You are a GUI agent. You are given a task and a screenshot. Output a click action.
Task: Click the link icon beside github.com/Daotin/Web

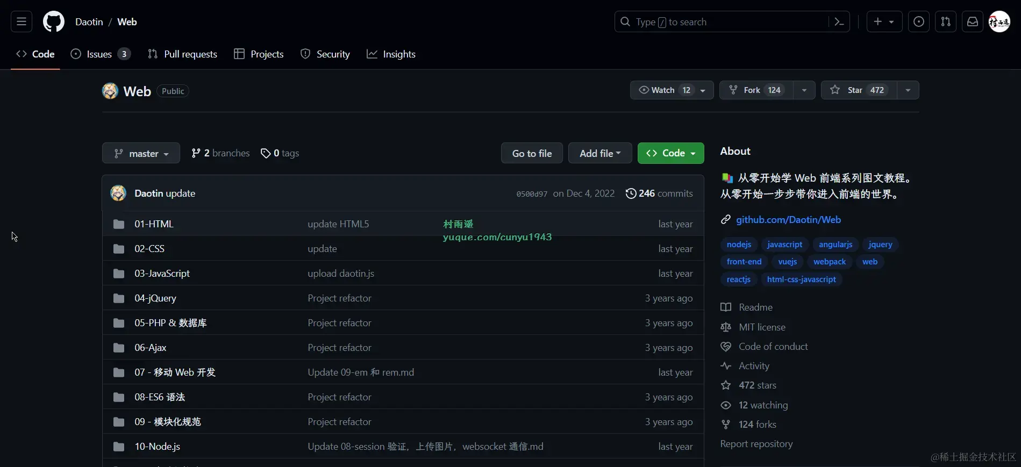click(726, 220)
